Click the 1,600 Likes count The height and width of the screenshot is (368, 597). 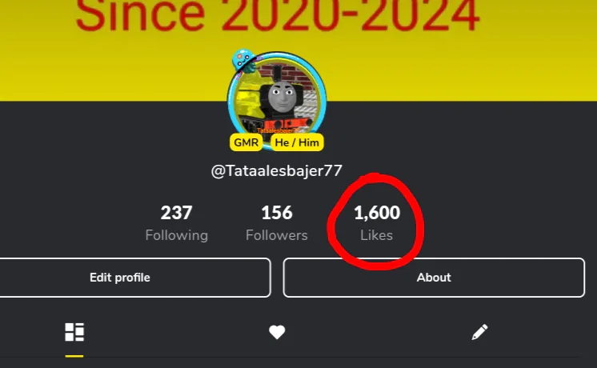click(x=377, y=223)
